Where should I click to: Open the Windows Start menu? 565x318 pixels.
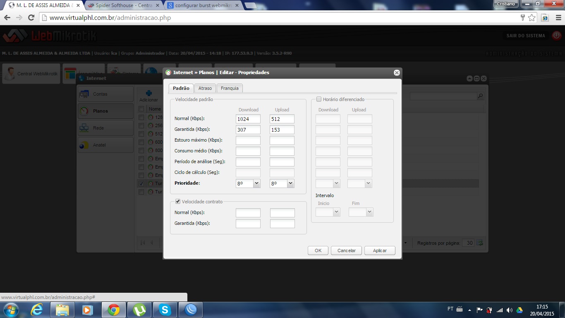(x=10, y=310)
